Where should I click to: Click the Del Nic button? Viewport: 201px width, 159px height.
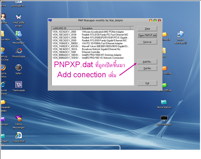click(x=147, y=68)
